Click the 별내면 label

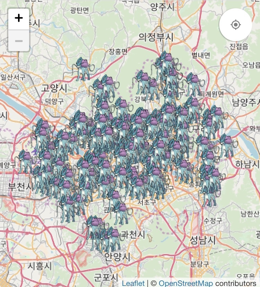(201, 55)
